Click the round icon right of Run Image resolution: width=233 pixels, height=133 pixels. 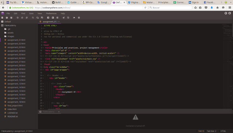click(79, 17)
